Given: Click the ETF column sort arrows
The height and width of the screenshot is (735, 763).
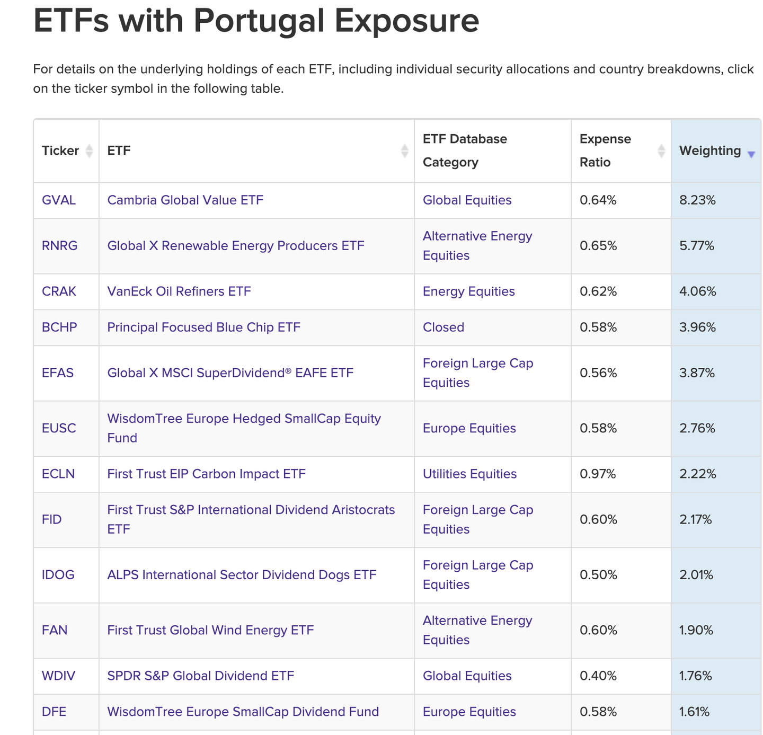Looking at the screenshot, I should coord(404,151).
